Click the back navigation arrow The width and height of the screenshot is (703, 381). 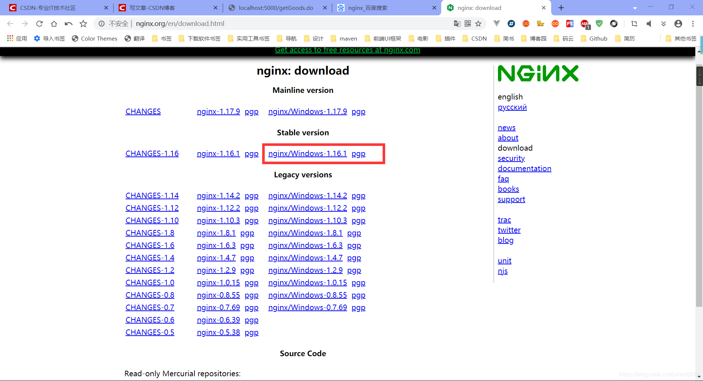click(10, 24)
